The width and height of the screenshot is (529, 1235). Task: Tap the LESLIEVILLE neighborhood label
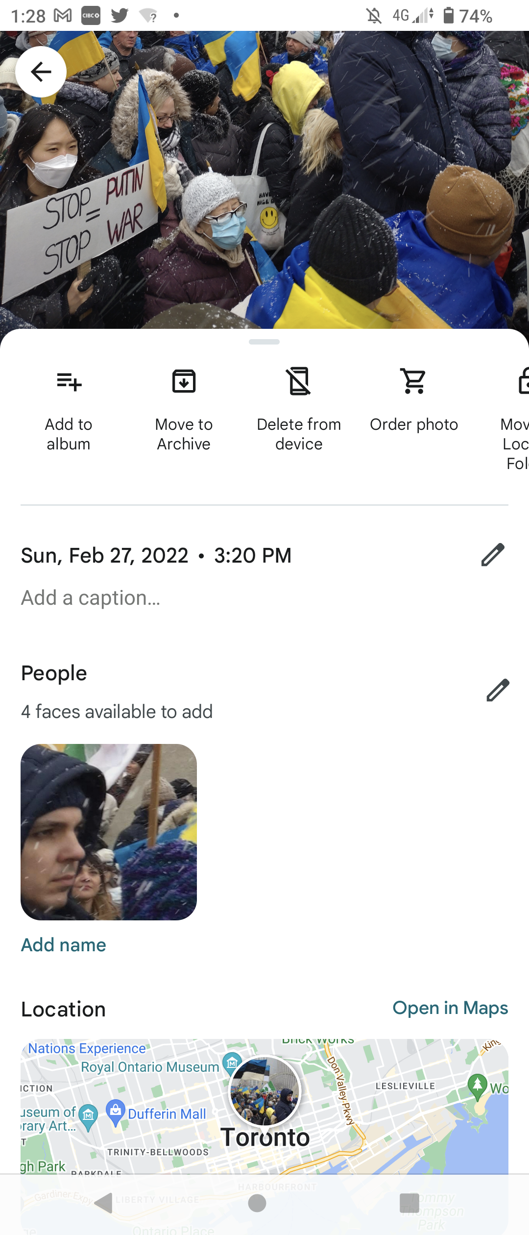(405, 1086)
